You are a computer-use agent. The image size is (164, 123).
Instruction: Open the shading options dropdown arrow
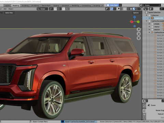point(140,9)
